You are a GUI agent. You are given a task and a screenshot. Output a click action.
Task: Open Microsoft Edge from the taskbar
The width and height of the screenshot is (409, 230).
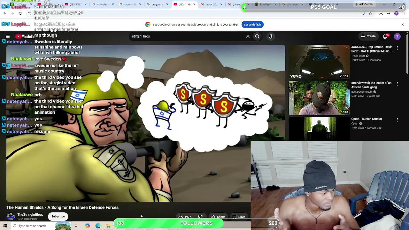tap(98, 226)
